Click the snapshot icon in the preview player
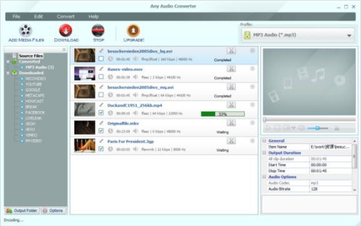361x226 pixels. pyautogui.click(x=287, y=128)
